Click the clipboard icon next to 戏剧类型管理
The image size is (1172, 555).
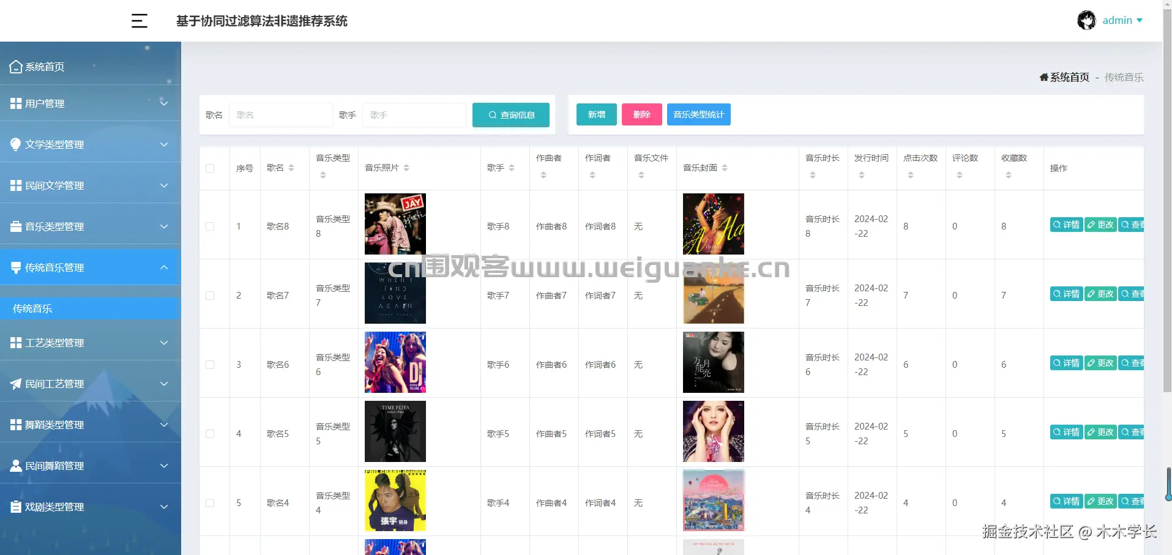pyautogui.click(x=16, y=507)
